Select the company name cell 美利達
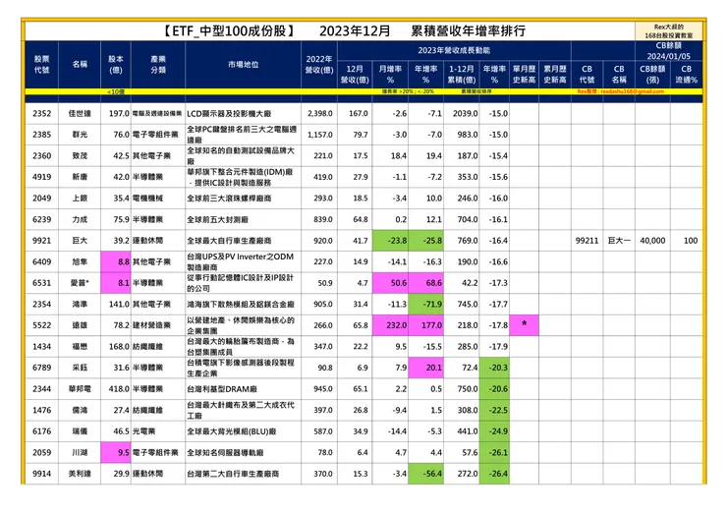 (80, 474)
